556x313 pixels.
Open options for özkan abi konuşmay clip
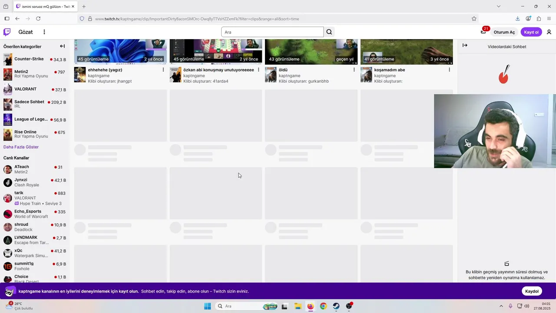pos(258,70)
